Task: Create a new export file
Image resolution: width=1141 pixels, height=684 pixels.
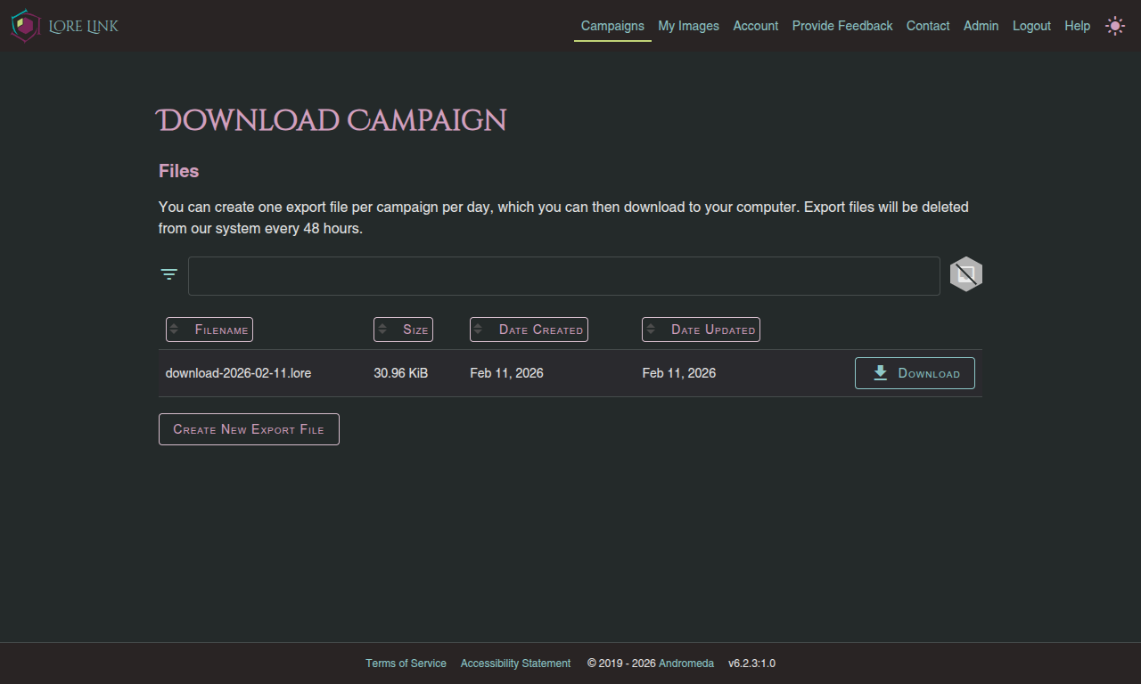Action: click(x=249, y=428)
